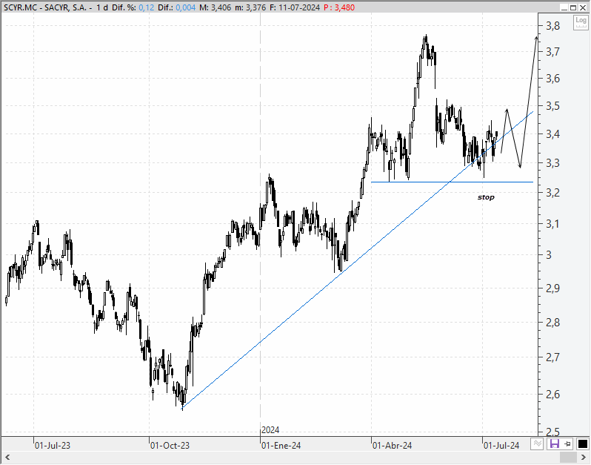
Task: Maximize the SACYR chart window
Action: pos(573,7)
